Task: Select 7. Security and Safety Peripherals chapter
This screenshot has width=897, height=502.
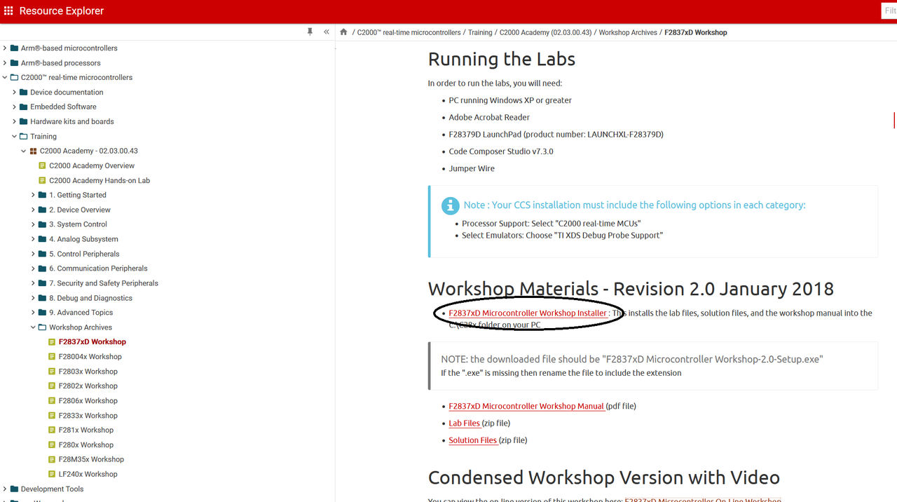Action: coord(104,283)
